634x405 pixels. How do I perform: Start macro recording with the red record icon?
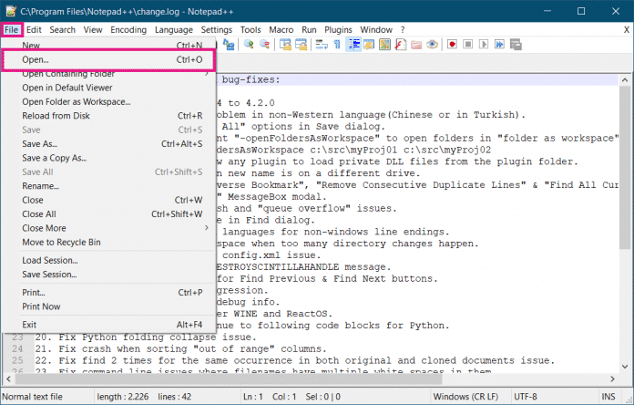tap(451, 44)
